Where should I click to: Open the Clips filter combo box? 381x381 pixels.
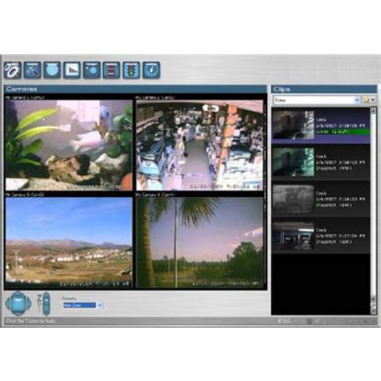317,100
